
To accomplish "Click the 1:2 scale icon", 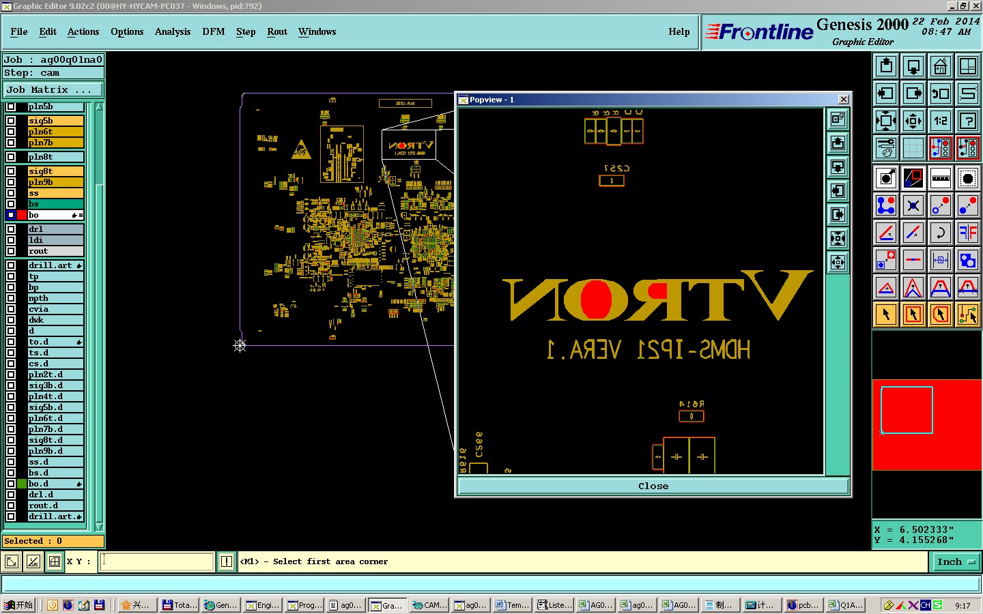I will tap(941, 121).
